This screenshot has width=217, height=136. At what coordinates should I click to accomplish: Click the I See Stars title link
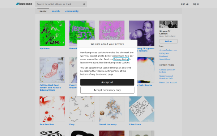(x=135, y=124)
